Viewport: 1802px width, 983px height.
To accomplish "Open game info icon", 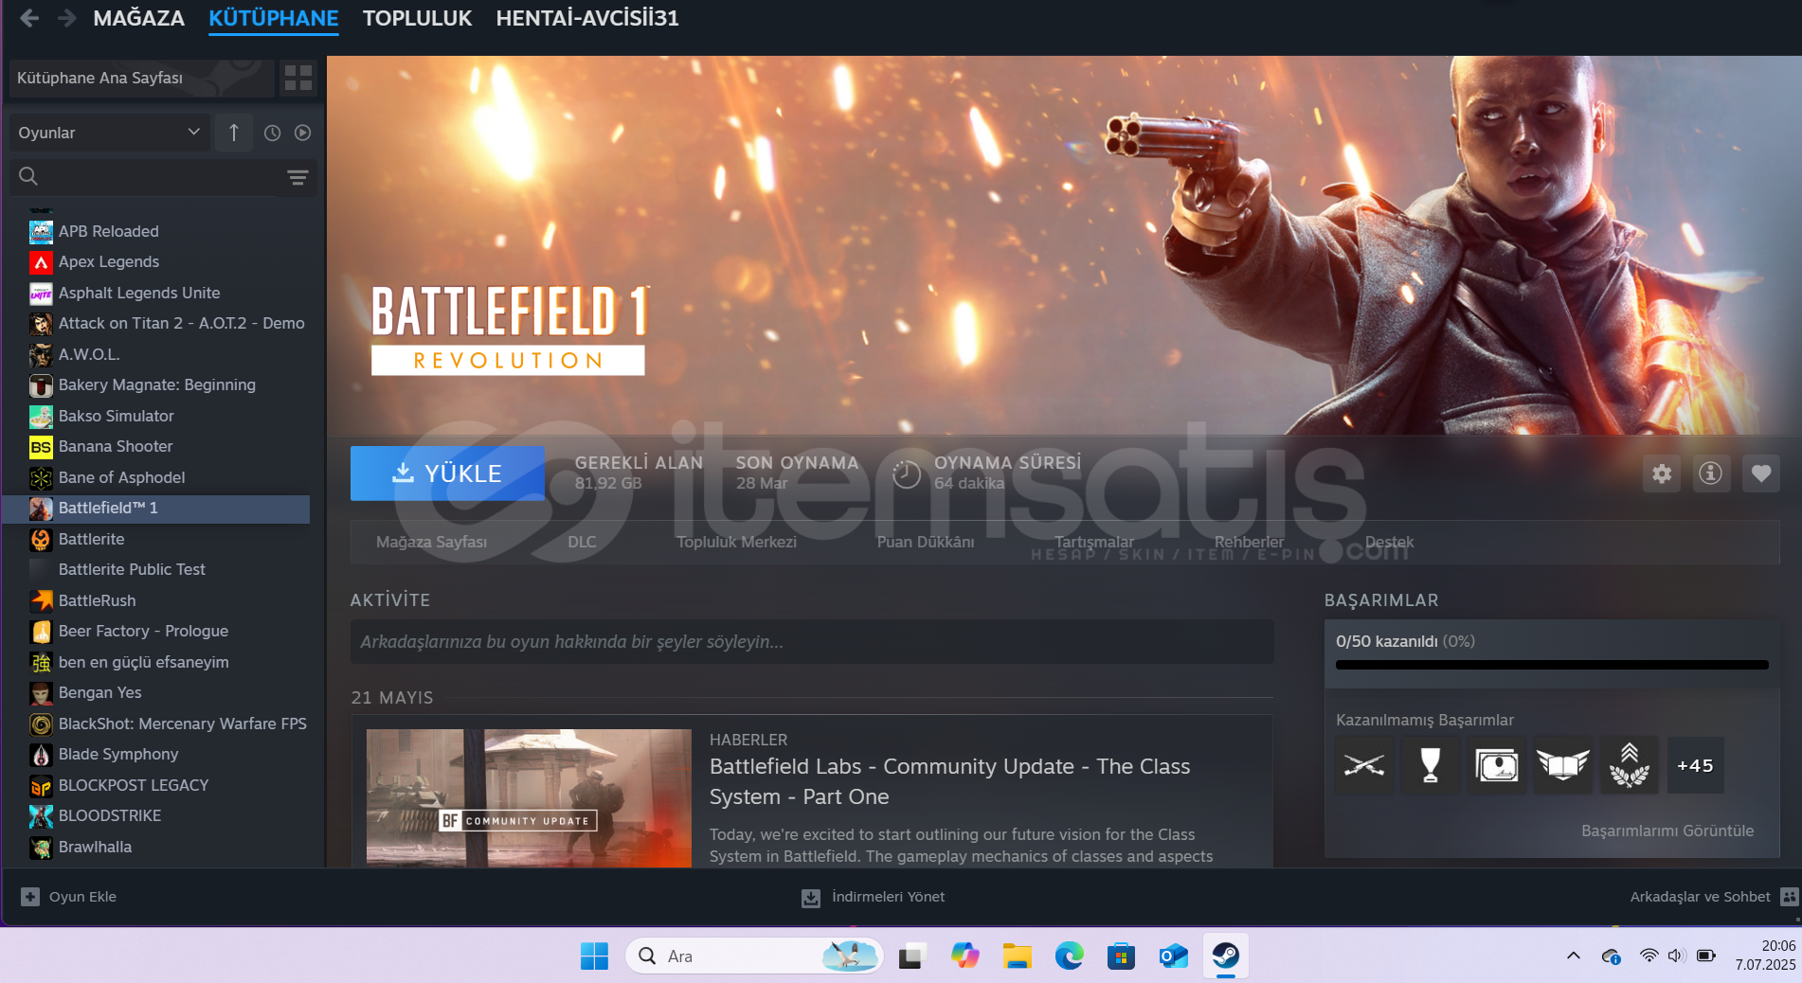I will [1711, 474].
